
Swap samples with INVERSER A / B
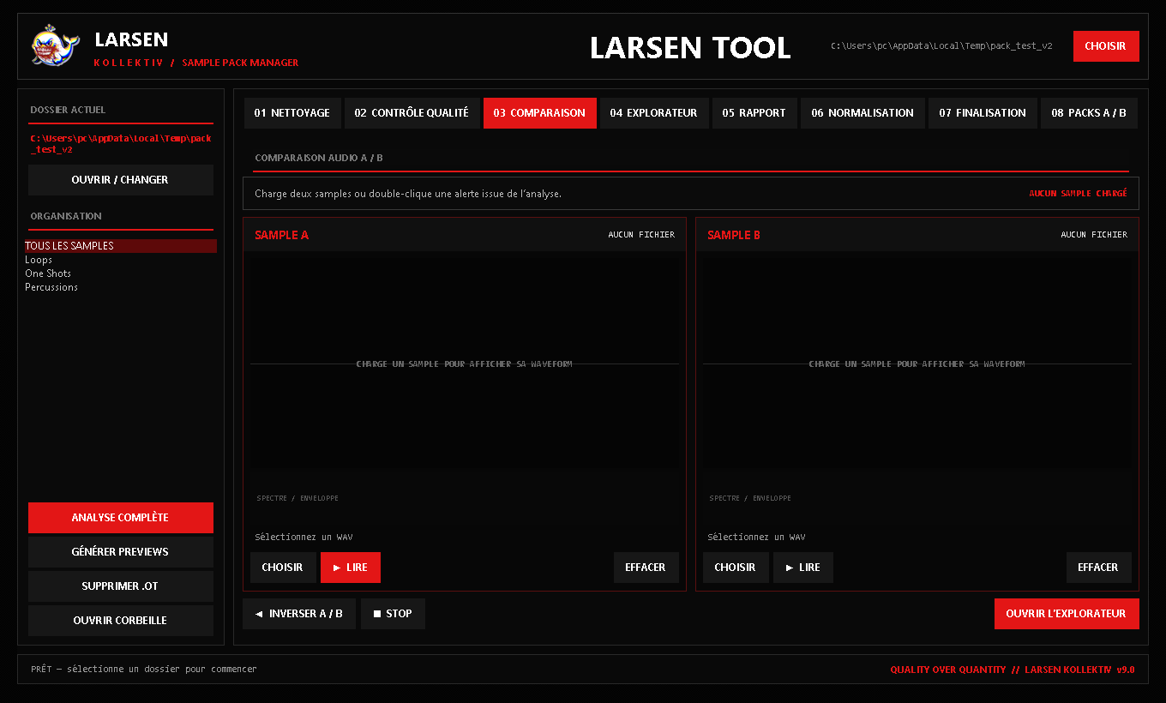(x=299, y=614)
